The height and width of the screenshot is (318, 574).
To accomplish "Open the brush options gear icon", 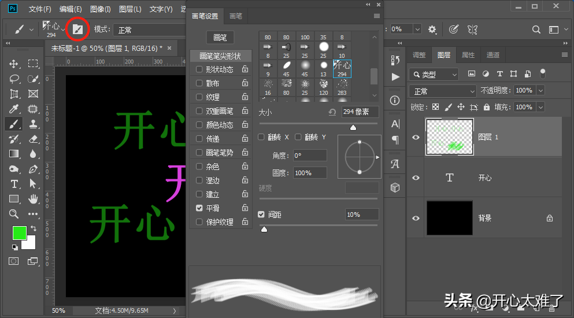I will 432,29.
